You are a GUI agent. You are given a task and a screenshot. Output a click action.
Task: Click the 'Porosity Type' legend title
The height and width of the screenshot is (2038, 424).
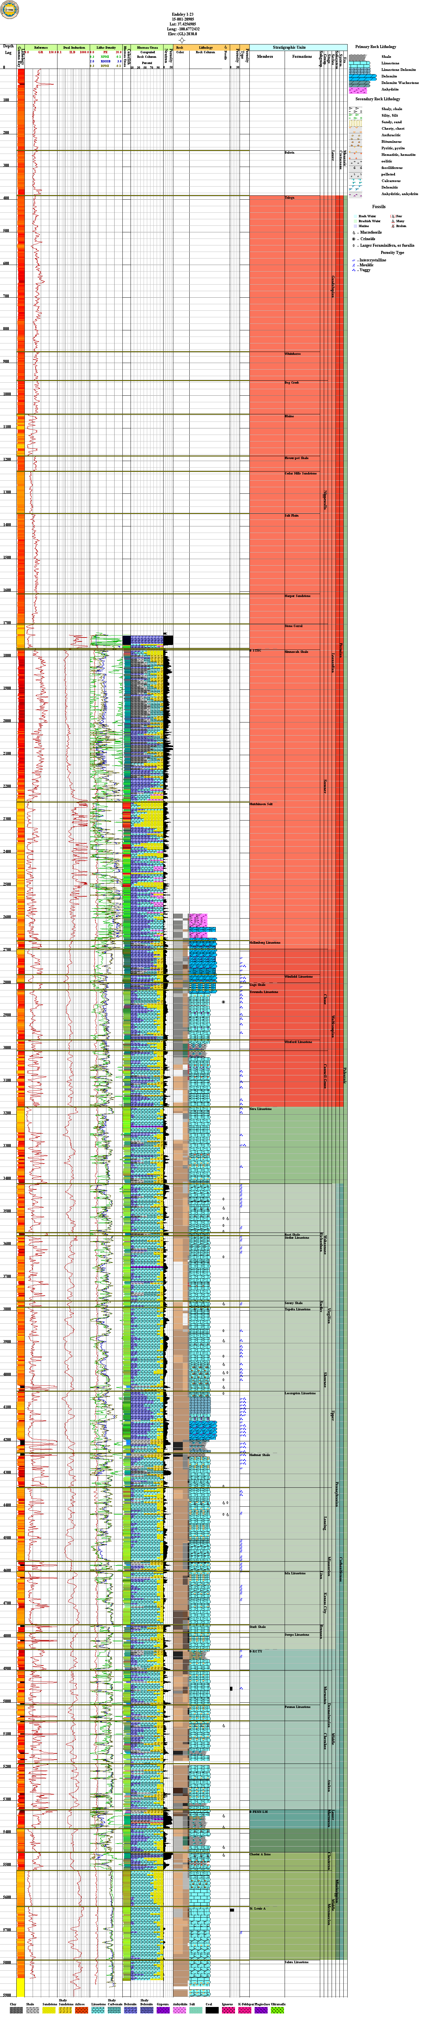pos(392,252)
